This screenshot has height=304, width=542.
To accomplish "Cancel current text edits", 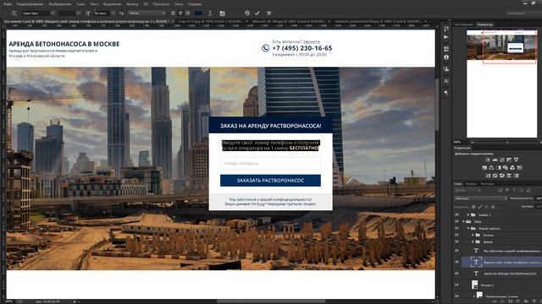I will pos(247,14).
